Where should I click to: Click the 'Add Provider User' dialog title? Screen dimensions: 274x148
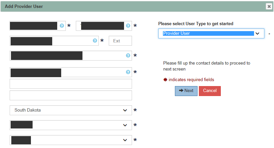tap(24, 6)
